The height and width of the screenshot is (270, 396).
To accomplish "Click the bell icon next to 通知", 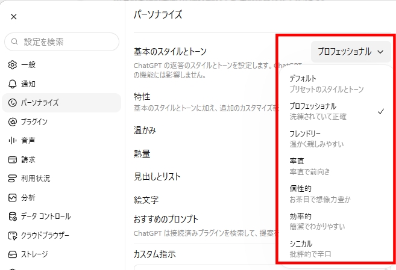I will pyautogui.click(x=13, y=84).
